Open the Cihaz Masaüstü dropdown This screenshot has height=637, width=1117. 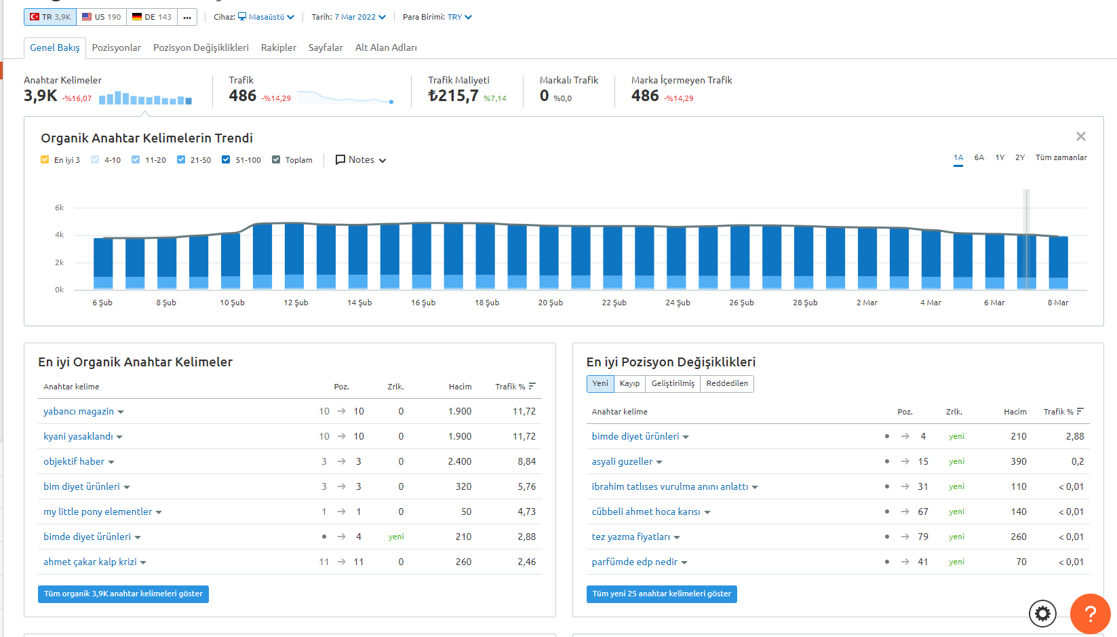pyautogui.click(x=266, y=17)
